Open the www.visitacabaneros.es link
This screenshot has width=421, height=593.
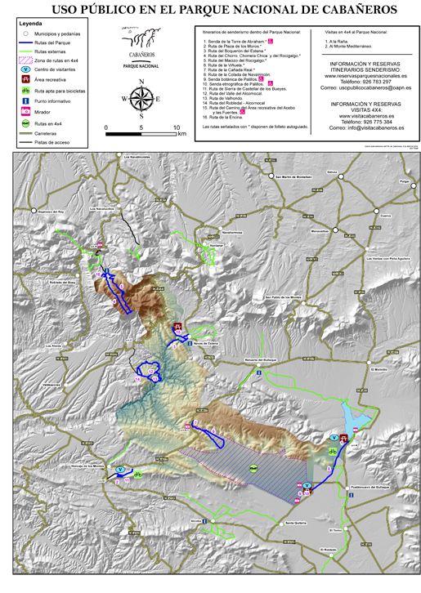[x=366, y=116]
